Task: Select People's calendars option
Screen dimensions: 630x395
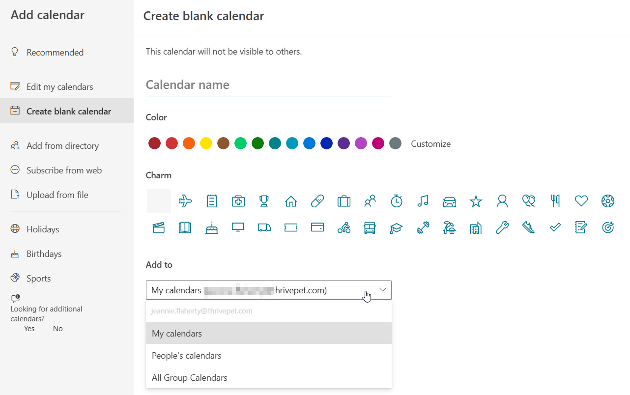Action: pyautogui.click(x=187, y=356)
